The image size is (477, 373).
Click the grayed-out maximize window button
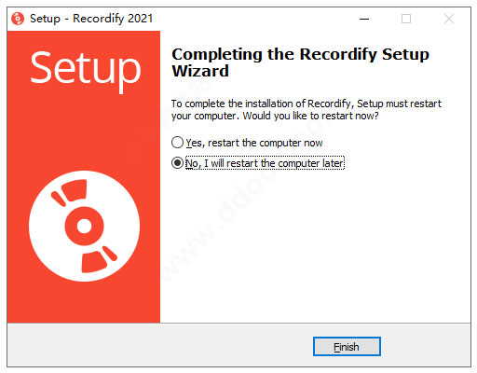[x=406, y=19]
